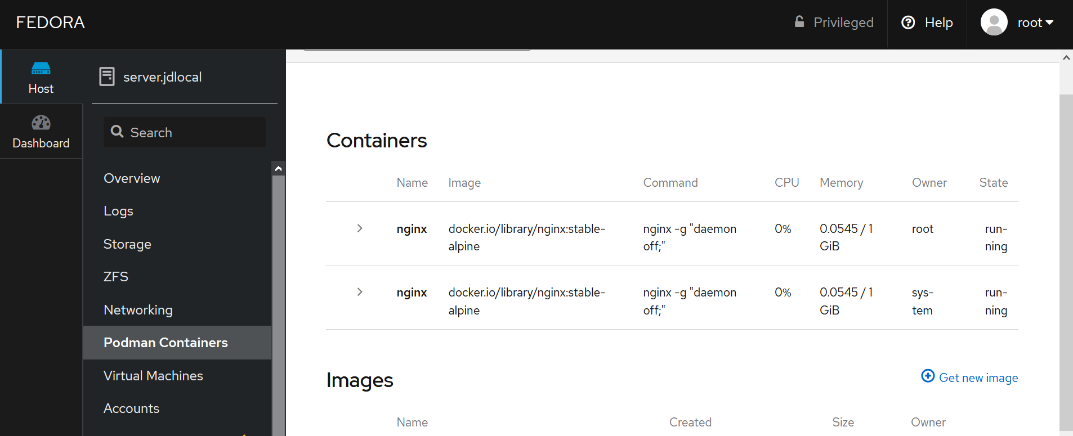Viewport: 1073px width, 436px height.
Task: Click the root user avatar
Action: click(993, 22)
